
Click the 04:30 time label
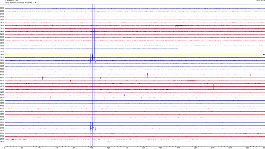(2, 34)
